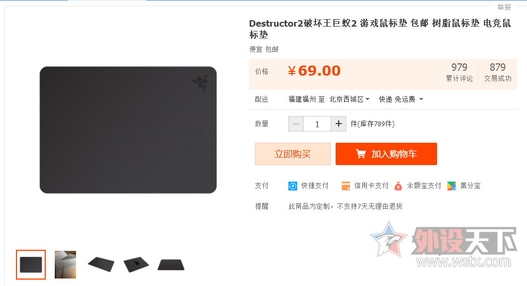Viewport: 527px width, 286px height.
Task: Increase quantity with the plus button
Action: (x=338, y=124)
